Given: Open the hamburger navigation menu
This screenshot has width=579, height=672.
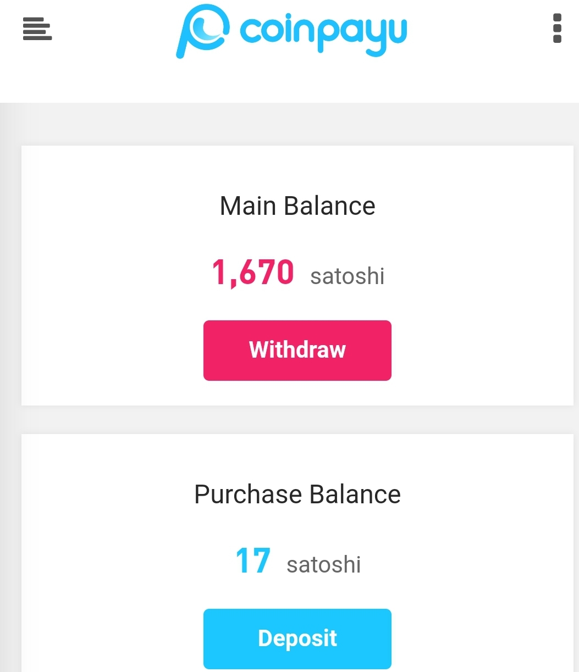Looking at the screenshot, I should pos(37,29).
